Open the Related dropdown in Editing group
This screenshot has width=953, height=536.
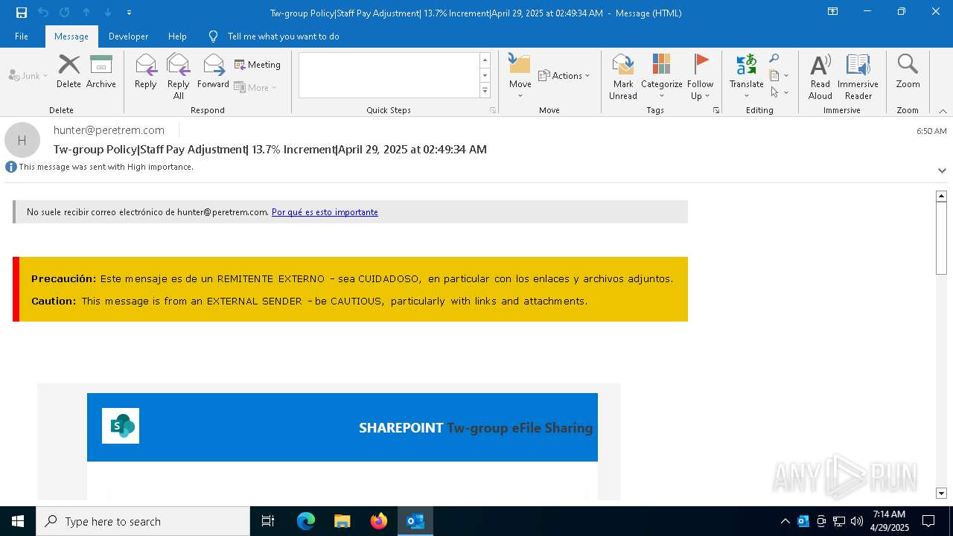[779, 75]
